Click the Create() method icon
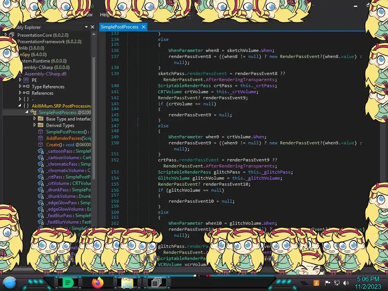This screenshot has width=388, height=291. click(x=41, y=144)
